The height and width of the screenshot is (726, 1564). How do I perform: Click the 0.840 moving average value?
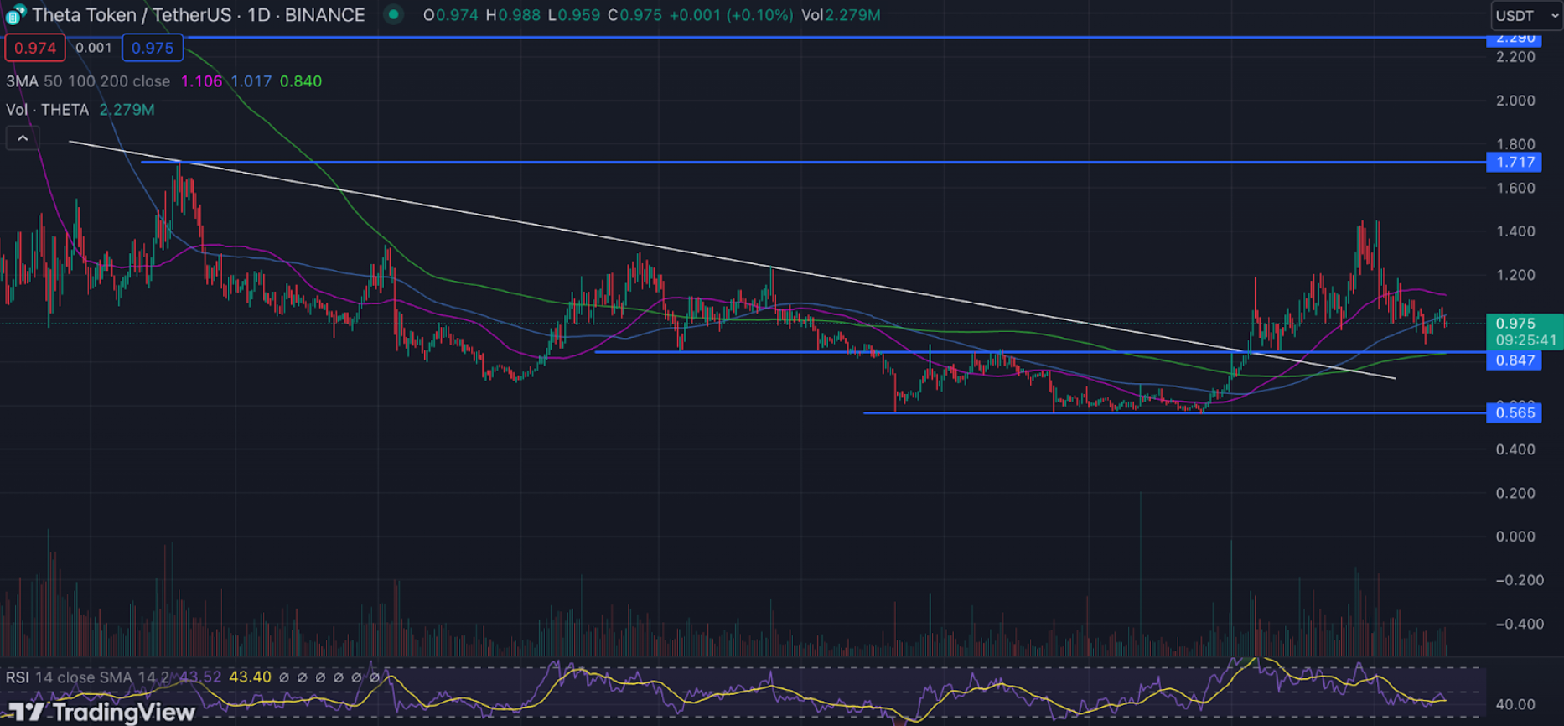[300, 81]
